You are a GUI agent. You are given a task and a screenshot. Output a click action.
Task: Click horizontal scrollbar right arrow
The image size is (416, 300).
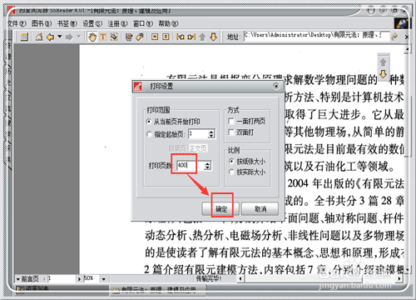click(399, 278)
